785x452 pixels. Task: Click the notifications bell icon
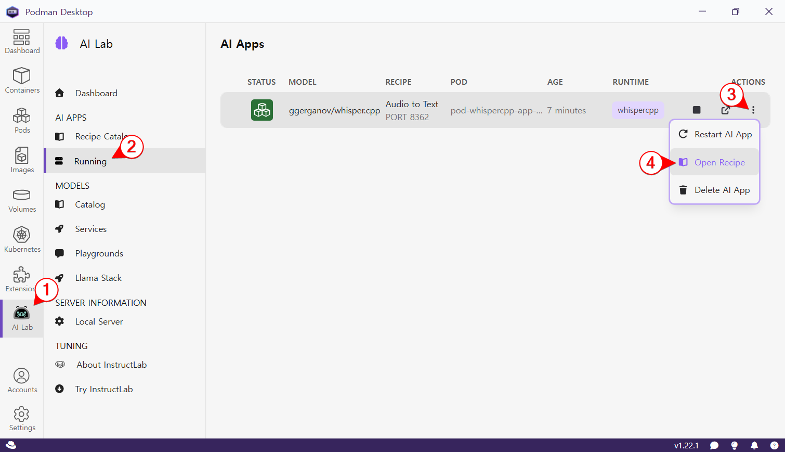tap(754, 445)
